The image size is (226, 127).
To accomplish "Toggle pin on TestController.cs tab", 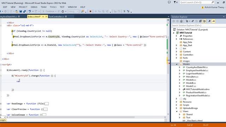I will coord(66,17).
